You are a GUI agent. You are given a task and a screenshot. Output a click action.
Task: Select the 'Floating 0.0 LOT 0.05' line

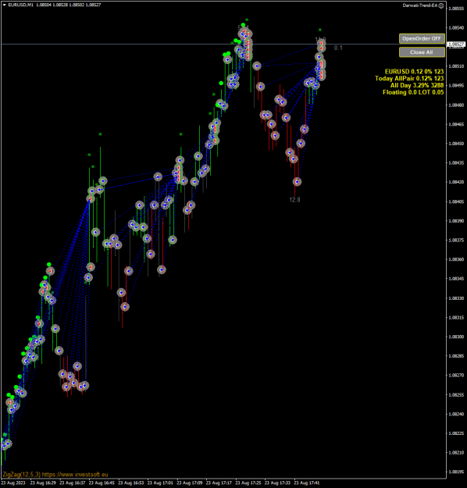(413, 92)
